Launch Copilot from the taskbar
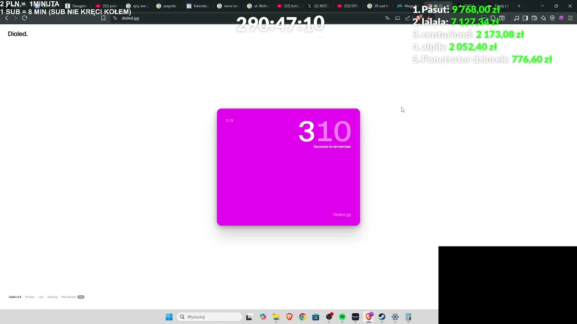 point(263,317)
